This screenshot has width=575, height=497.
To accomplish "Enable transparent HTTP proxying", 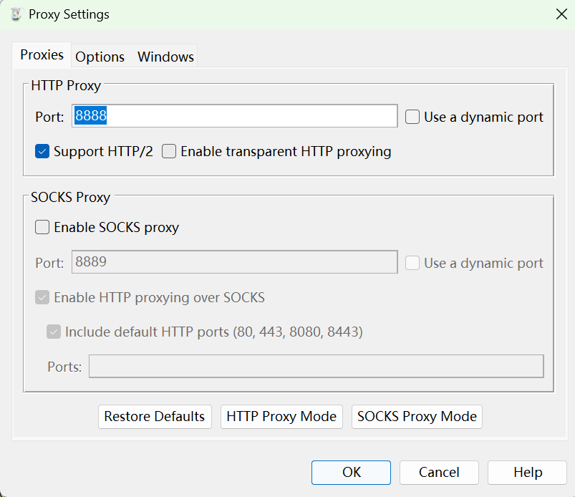I will [169, 151].
